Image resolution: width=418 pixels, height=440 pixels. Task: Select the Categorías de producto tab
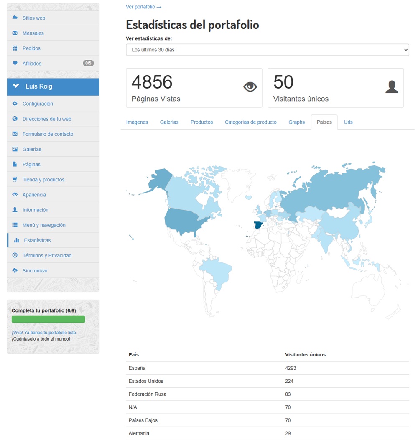pos(250,122)
